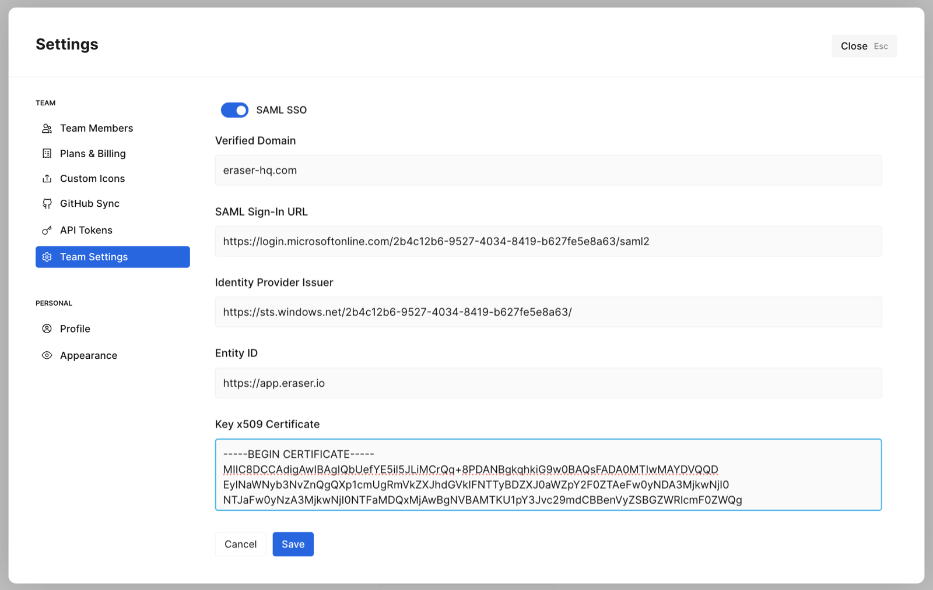Click the GitHub Sync octocat icon
This screenshot has width=933, height=590.
[47, 203]
